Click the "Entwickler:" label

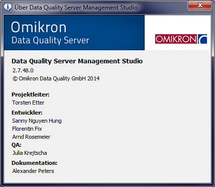pos(27,112)
